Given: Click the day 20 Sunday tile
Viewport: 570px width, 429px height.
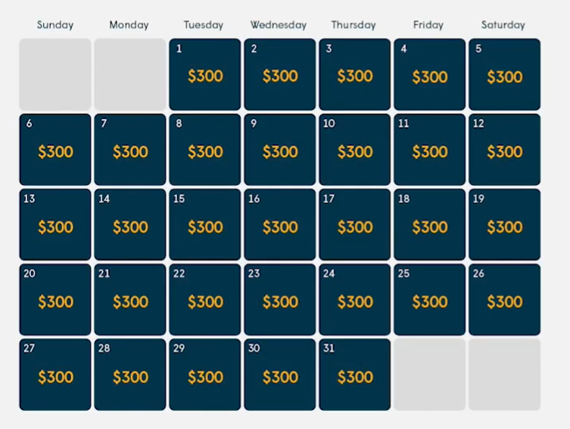Looking at the screenshot, I should pos(55,299).
